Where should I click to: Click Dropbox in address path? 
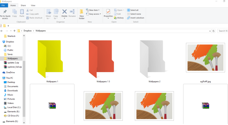[27, 31]
